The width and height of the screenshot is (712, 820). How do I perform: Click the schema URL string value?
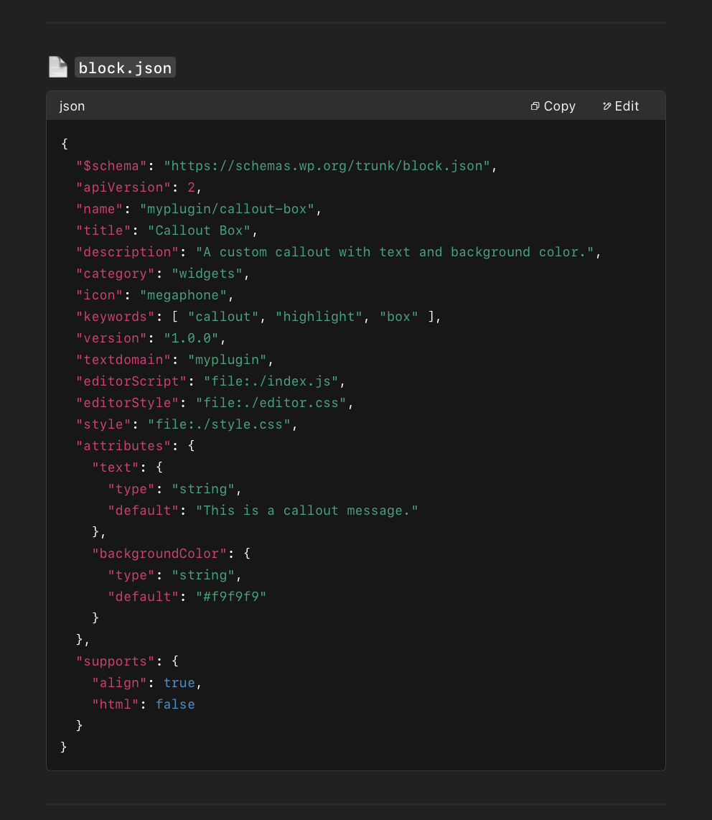327,166
